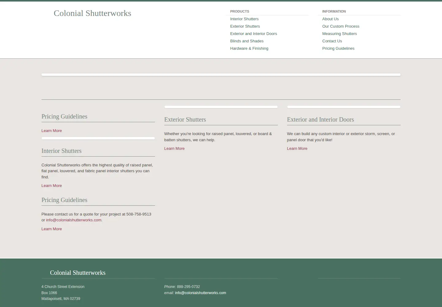This screenshot has width=442, height=307.
Task: Click Learn More under Interior Shutters description
Action: pos(52,185)
